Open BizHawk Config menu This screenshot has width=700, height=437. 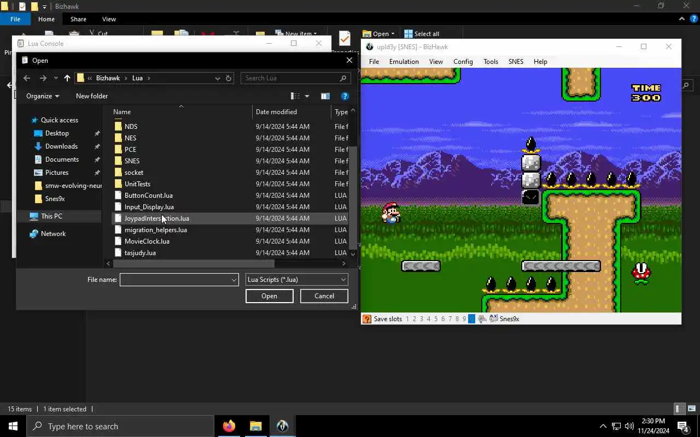tap(463, 62)
